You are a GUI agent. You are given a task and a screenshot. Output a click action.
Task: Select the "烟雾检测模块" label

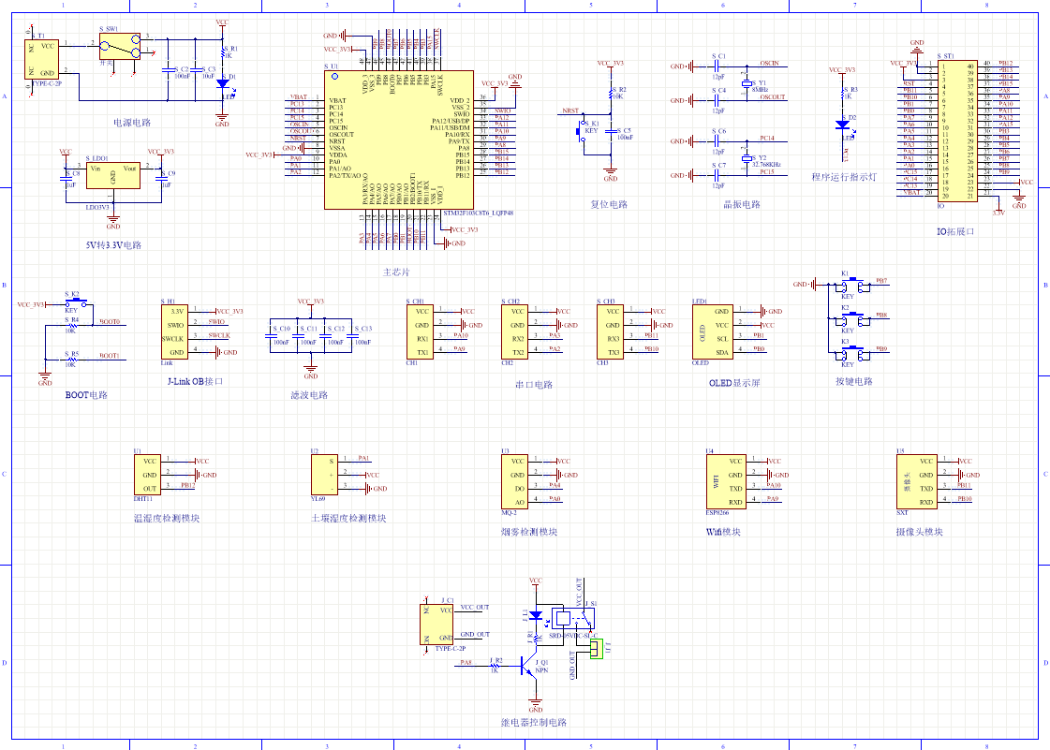529,532
